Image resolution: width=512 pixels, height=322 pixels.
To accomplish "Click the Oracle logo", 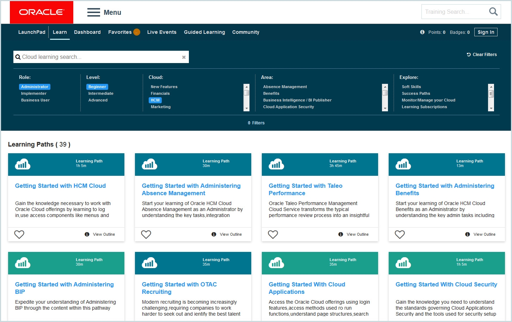I will pyautogui.click(x=42, y=12).
